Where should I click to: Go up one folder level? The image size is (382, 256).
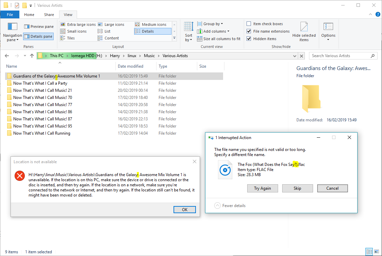(32, 56)
